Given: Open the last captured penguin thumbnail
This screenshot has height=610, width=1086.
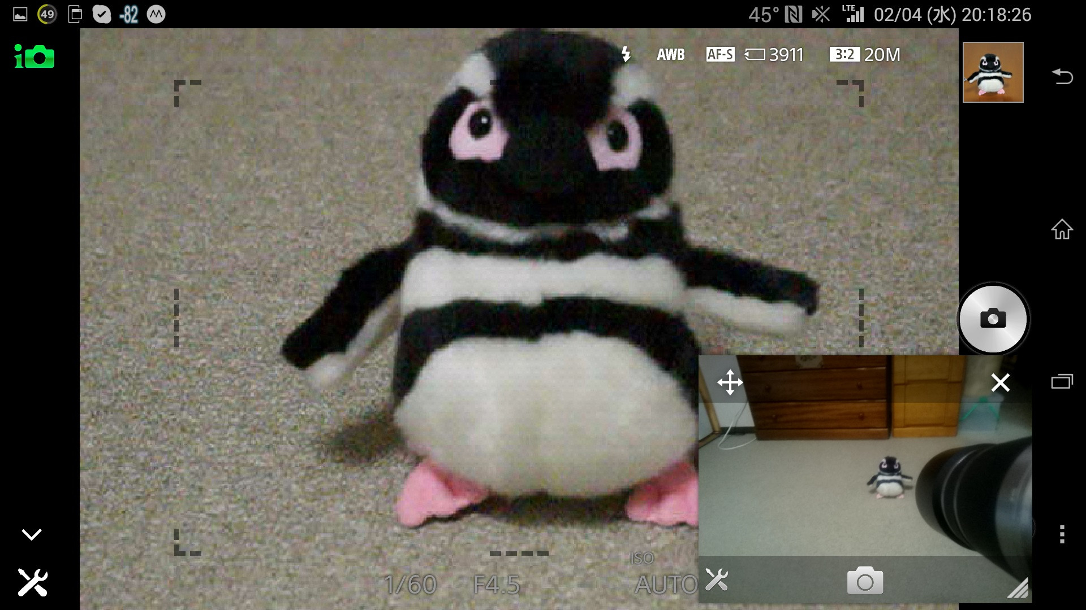Looking at the screenshot, I should tap(993, 72).
